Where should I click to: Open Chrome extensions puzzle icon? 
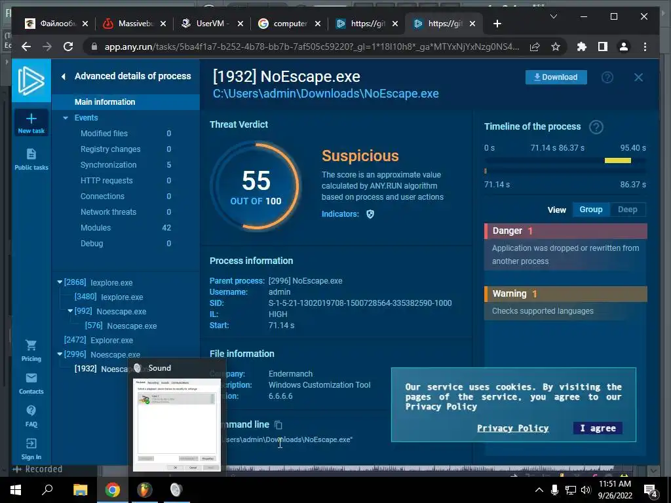click(582, 47)
